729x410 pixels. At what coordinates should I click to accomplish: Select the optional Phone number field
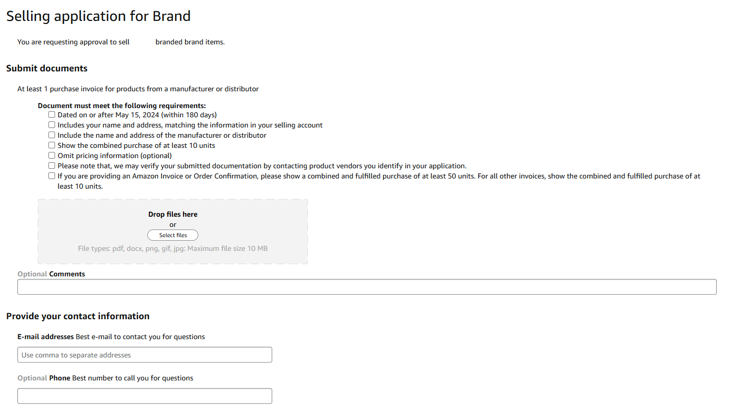pos(145,396)
